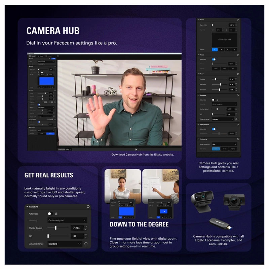The image size is (269, 269).
Task: Reset Picture section in the full settings panel
Action: [238, 74]
